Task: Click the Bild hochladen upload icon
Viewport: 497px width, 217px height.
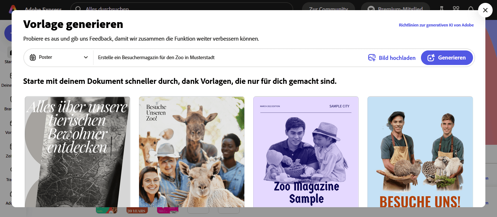Action: point(371,58)
